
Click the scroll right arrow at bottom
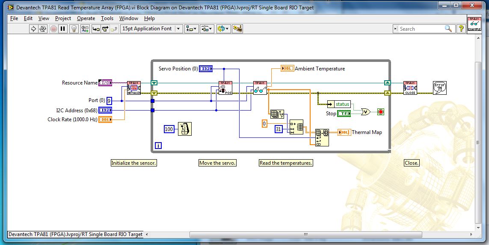[x=471, y=234]
